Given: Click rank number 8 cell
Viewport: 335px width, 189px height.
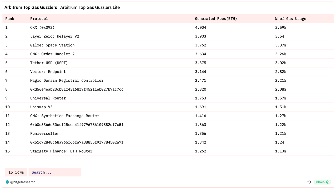Looking at the screenshot, I should tap(7, 89).
